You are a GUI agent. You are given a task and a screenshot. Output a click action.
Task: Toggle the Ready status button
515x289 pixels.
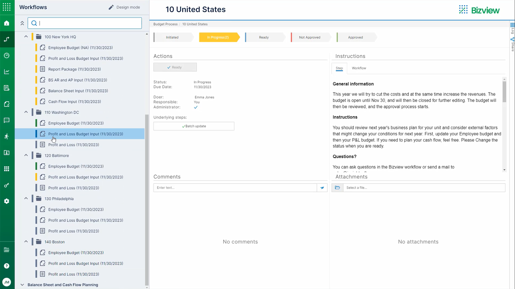[175, 67]
